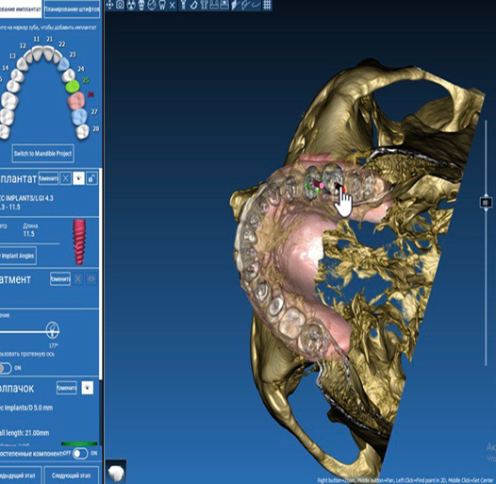This screenshot has height=484, width=496.
Task: Select the single tooth toolbar icon
Action: [x=162, y=5]
